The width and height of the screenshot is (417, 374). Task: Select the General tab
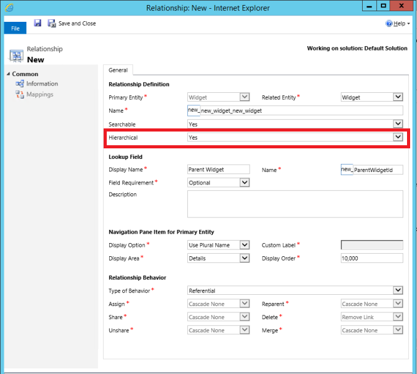point(118,70)
